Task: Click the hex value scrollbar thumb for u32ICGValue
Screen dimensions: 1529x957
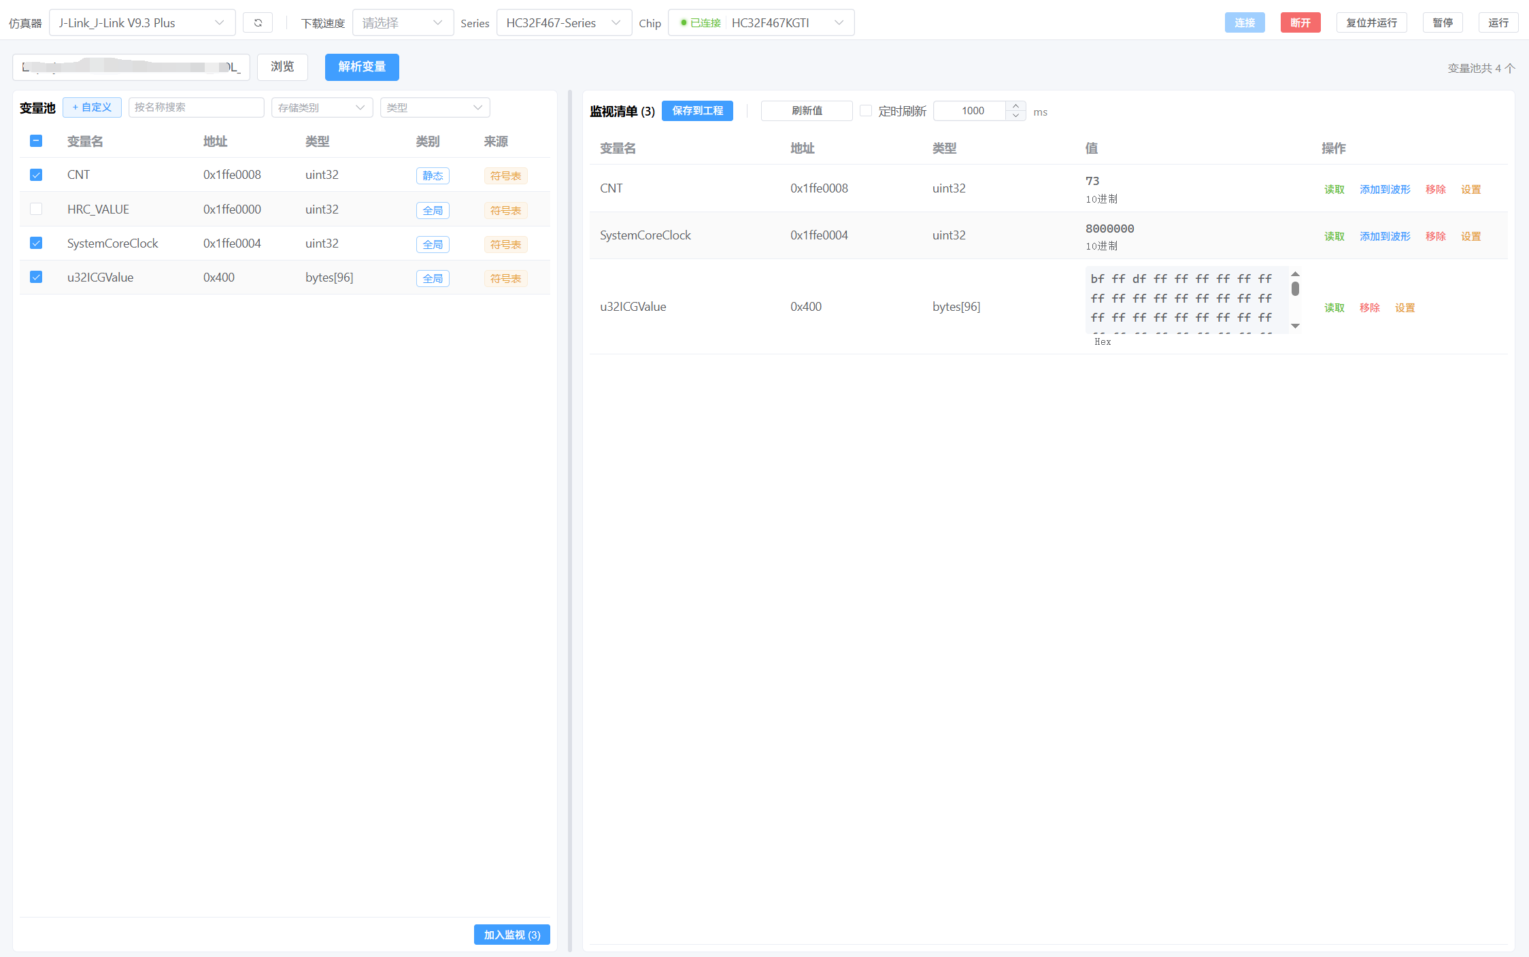Action: pyautogui.click(x=1296, y=288)
